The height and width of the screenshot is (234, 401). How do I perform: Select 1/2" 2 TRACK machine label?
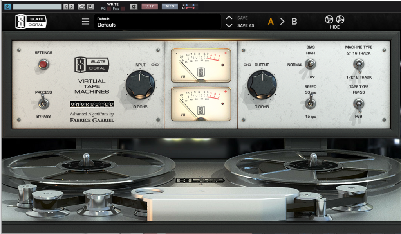coord(359,77)
